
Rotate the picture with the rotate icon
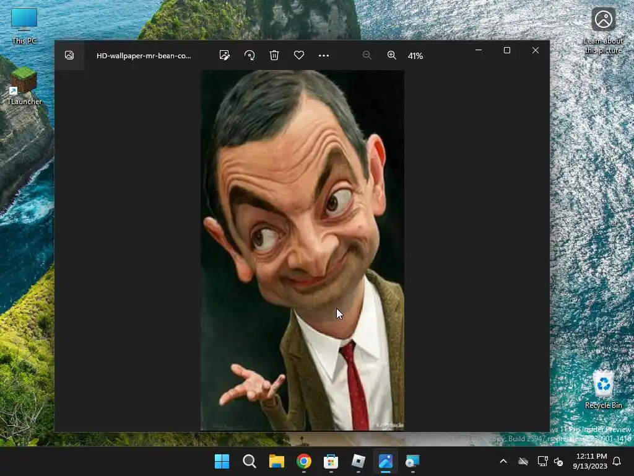click(250, 55)
